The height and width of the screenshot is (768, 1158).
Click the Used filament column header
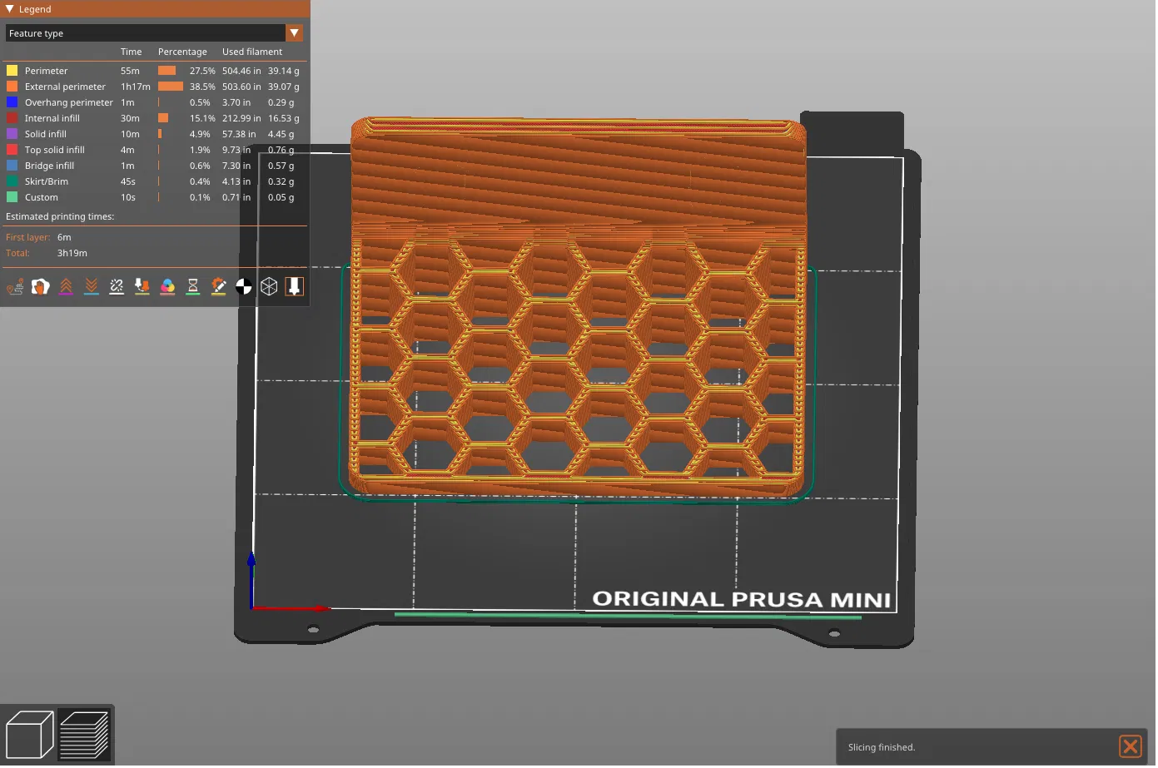252,52
